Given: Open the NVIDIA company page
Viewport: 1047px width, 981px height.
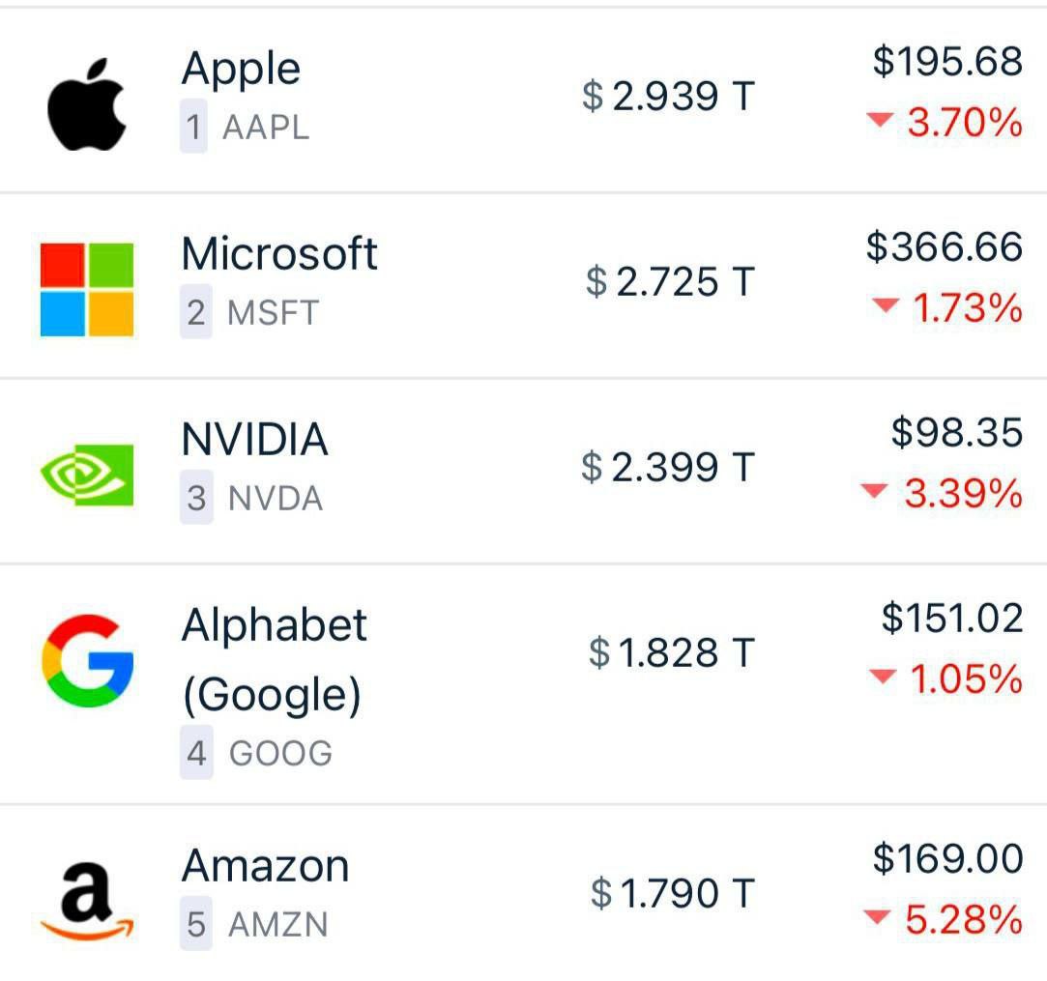Looking at the screenshot, I should [x=254, y=440].
